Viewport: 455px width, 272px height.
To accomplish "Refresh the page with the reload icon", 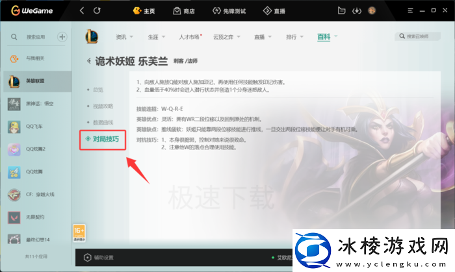I will click(x=97, y=11).
